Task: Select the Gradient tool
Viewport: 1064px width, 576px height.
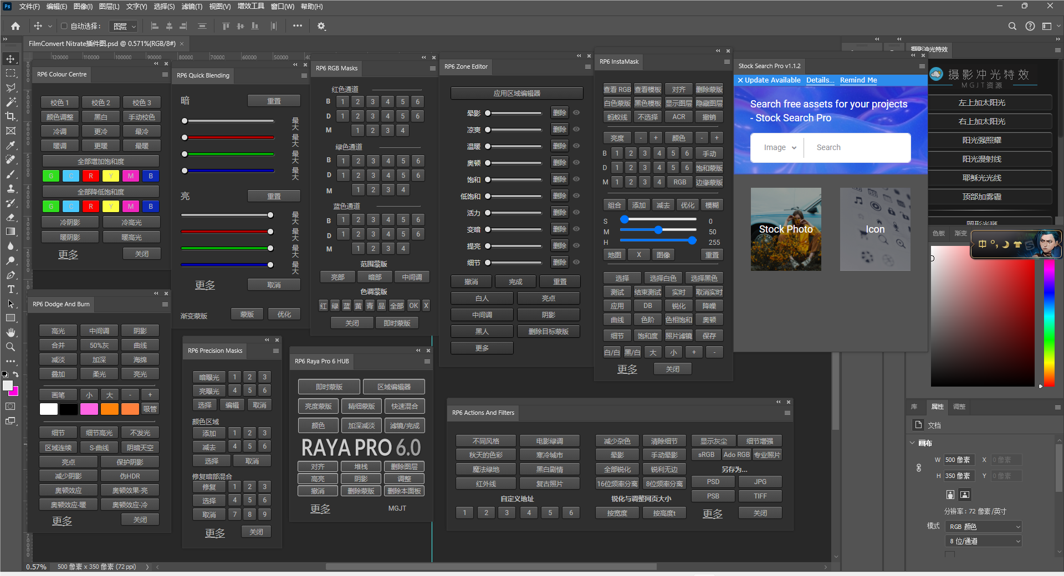Action: click(x=11, y=232)
